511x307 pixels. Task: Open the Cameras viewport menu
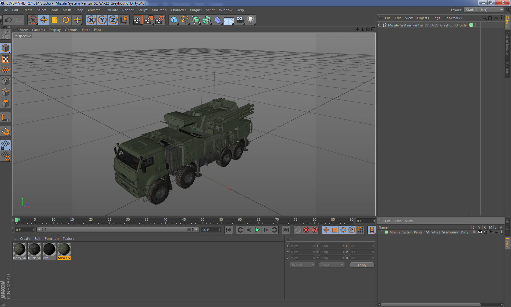pyautogui.click(x=38, y=30)
